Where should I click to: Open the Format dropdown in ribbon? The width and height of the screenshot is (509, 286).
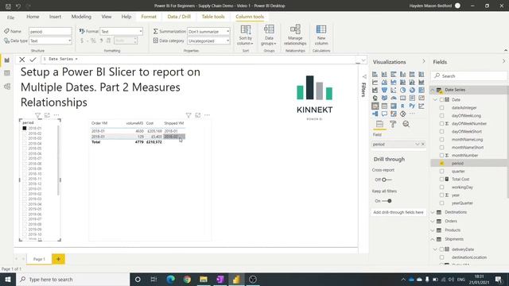pyautogui.click(x=122, y=32)
